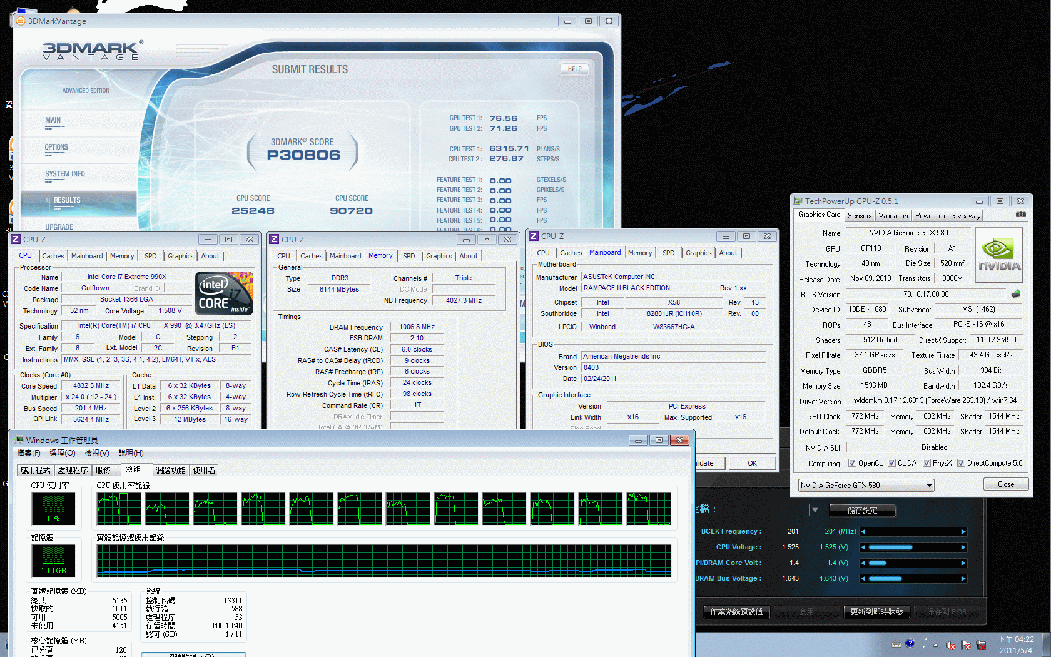The image size is (1051, 657).
Task: Open the Action Center flag tray icon
Action: coord(966,645)
